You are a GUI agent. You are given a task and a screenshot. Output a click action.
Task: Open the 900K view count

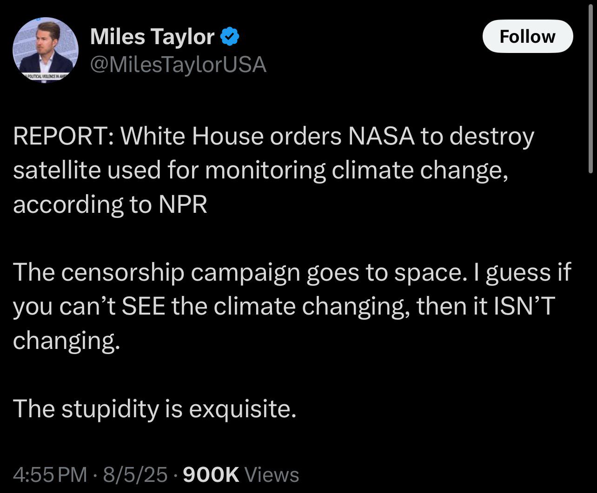(212, 474)
